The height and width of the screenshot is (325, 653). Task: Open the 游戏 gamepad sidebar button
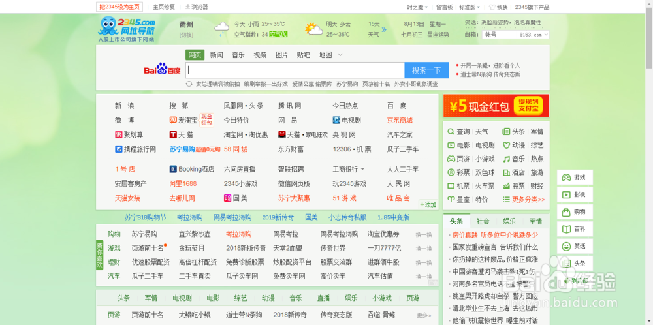tap(575, 178)
